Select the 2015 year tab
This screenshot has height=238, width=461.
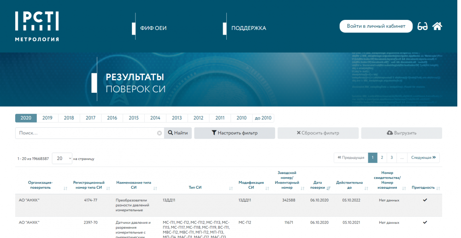click(x=134, y=118)
